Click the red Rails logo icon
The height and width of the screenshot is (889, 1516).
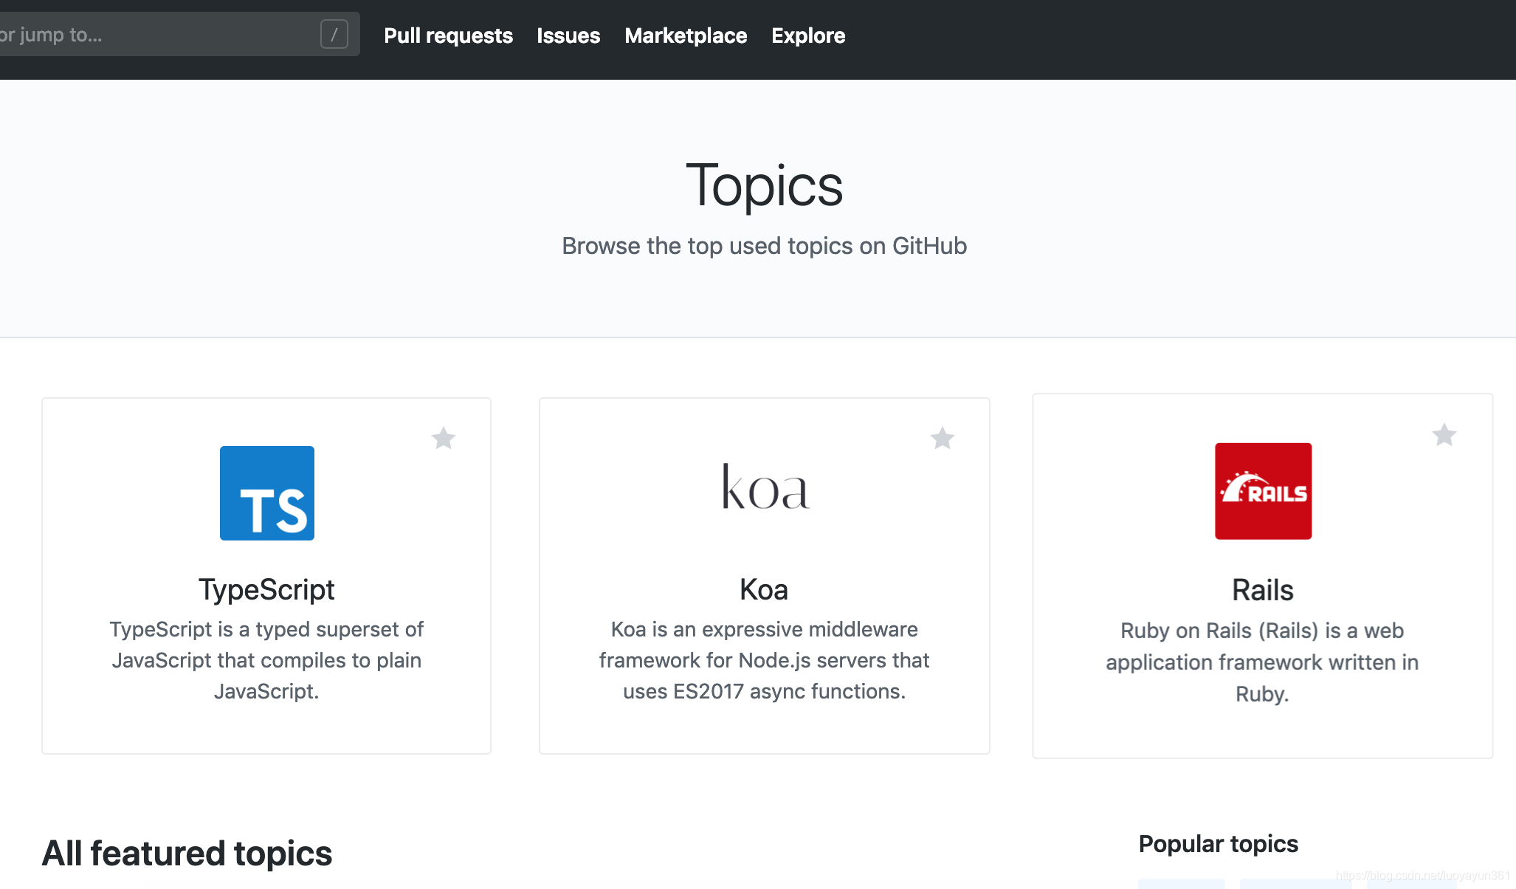[1263, 491]
